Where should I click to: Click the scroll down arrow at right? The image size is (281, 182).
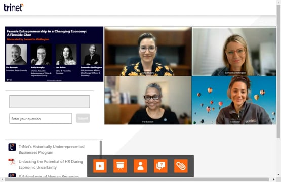click(x=278, y=174)
